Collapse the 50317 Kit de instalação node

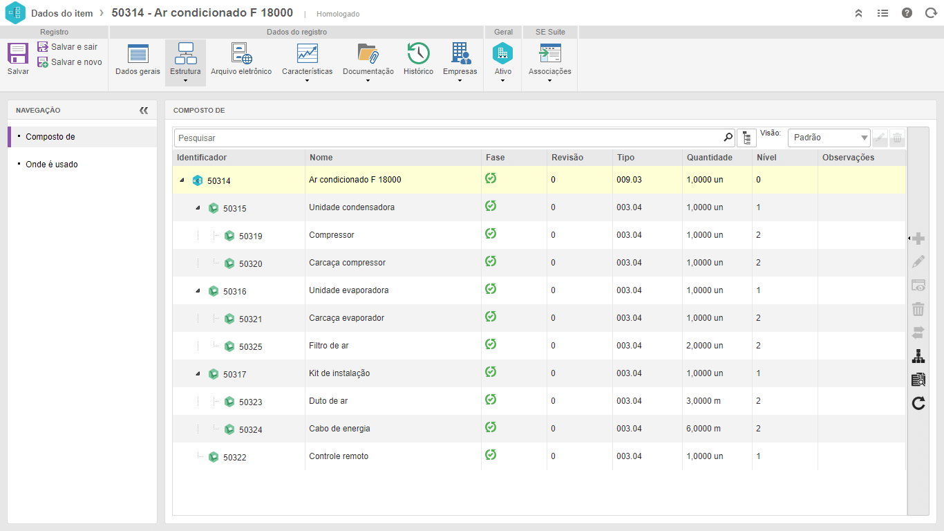198,373
